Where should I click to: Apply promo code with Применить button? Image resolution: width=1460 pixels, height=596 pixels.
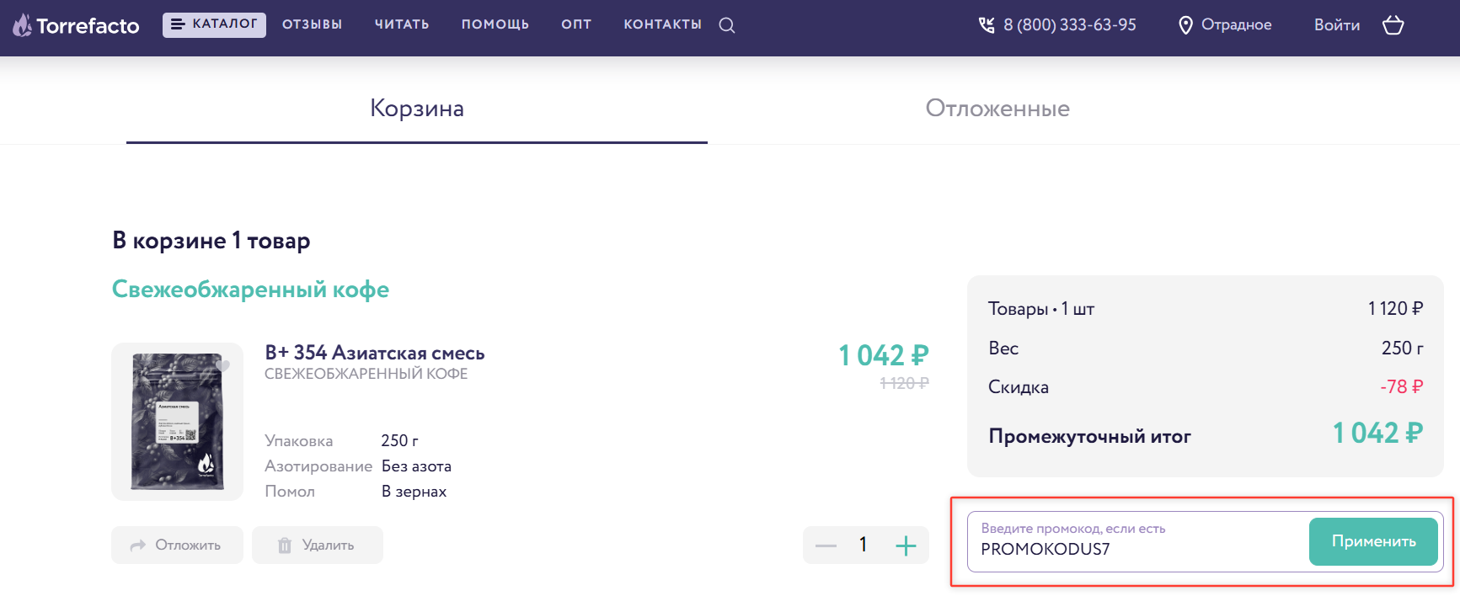(1372, 542)
